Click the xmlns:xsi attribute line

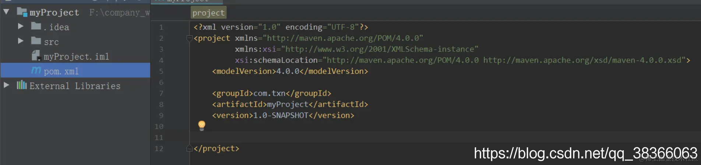pos(357,49)
